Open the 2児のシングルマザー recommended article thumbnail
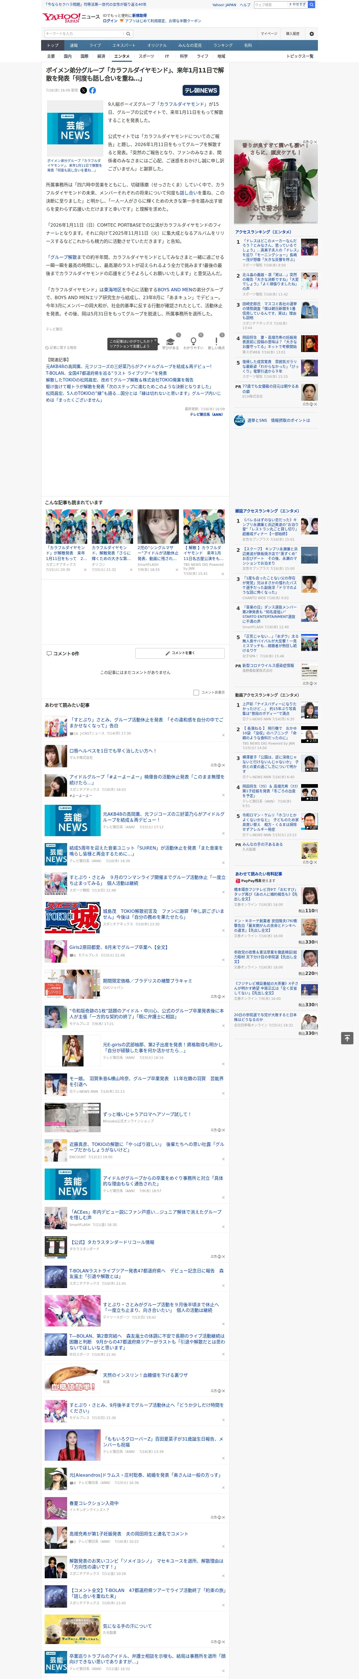The width and height of the screenshot is (359, 1679). [x=158, y=527]
